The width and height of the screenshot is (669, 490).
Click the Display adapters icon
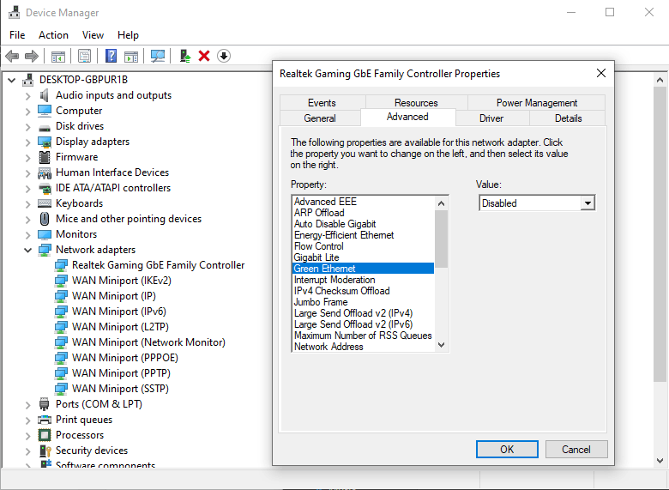point(45,142)
